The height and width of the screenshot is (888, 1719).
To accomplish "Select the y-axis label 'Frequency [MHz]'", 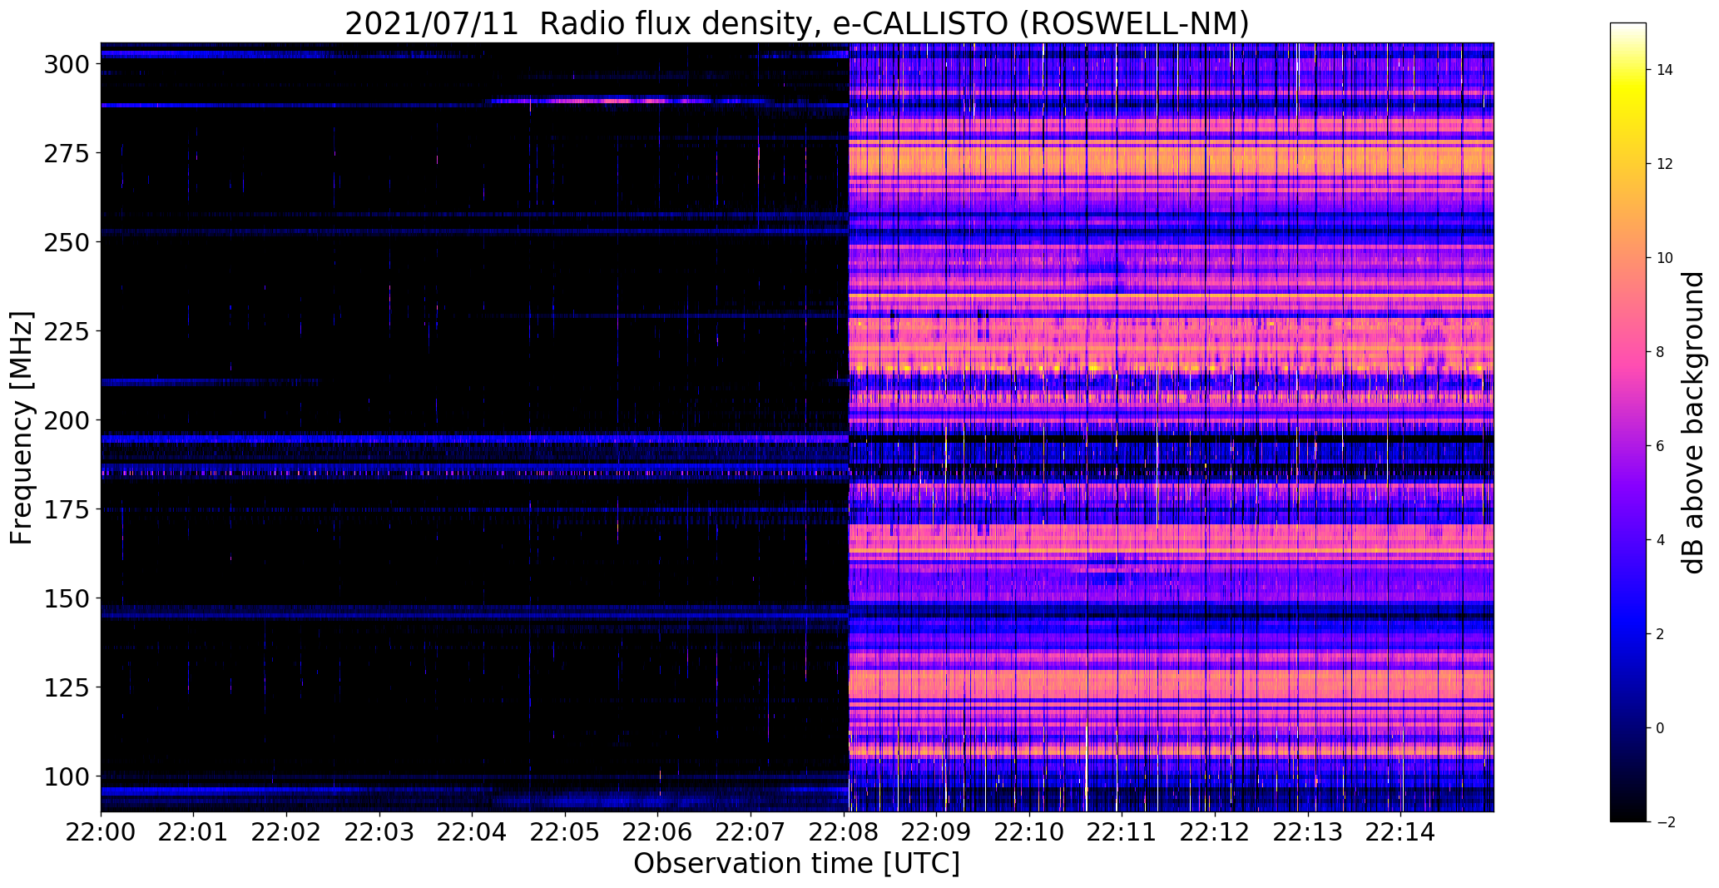I will 22,428.
